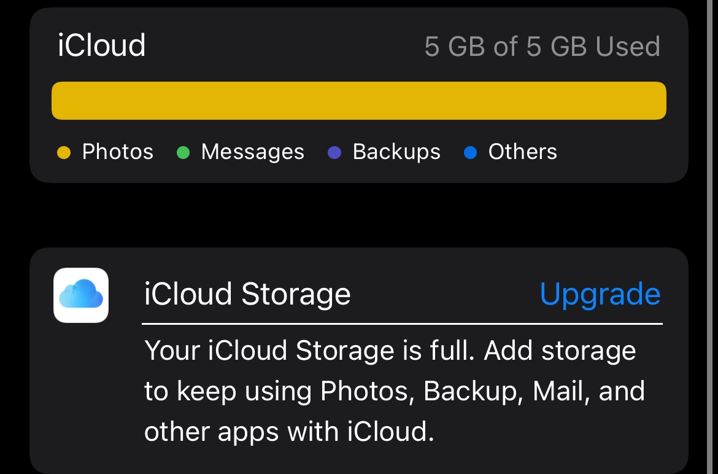Select the Backups legend label
718x474 pixels.
point(396,152)
